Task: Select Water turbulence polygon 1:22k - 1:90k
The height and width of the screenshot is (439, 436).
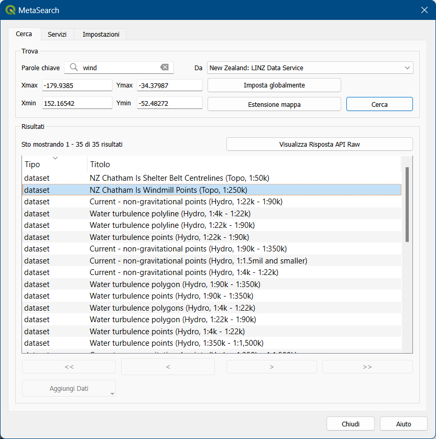Action: [212, 319]
